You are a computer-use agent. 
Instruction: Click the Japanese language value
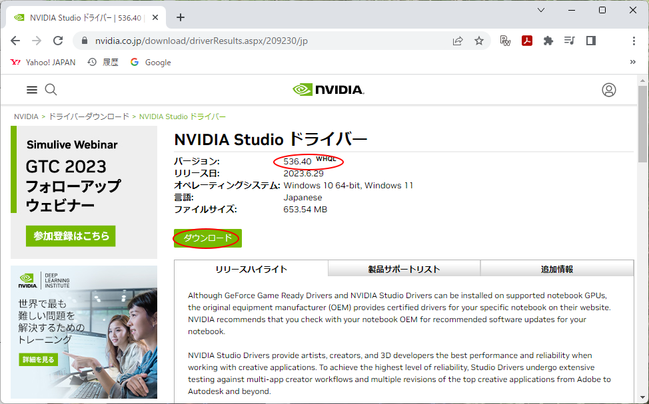[x=303, y=197]
